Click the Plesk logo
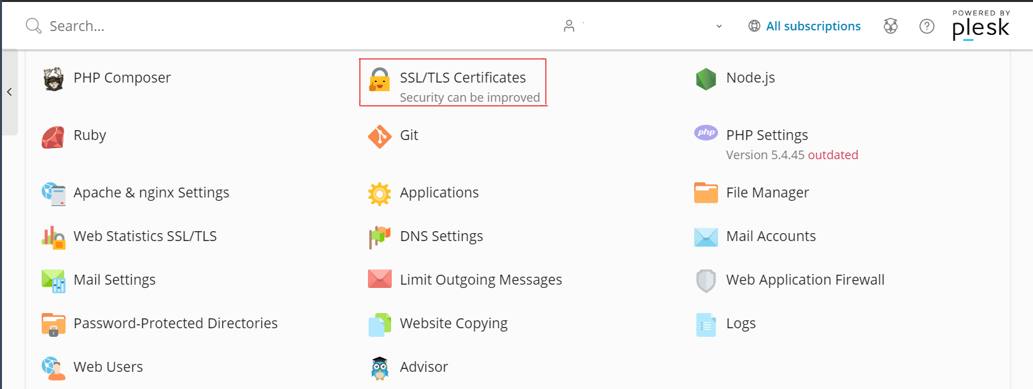The height and width of the screenshot is (389, 1033). tap(981, 26)
